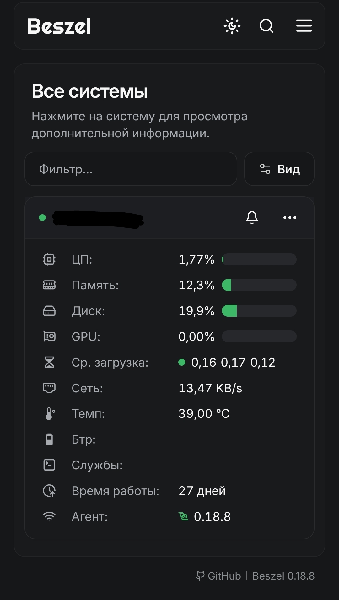The image size is (339, 600).
Task: Open the hamburger menu
Action: (304, 26)
